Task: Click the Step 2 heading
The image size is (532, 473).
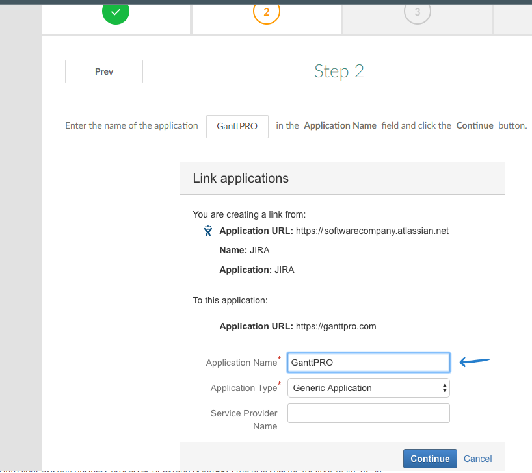Action: pyautogui.click(x=339, y=71)
